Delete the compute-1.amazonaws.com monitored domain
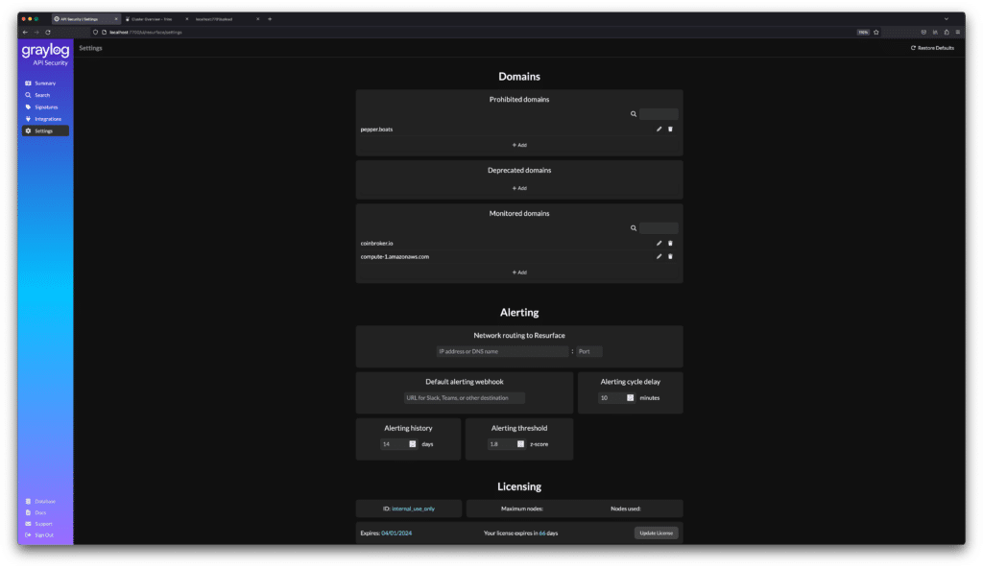The width and height of the screenshot is (983, 568). (670, 256)
